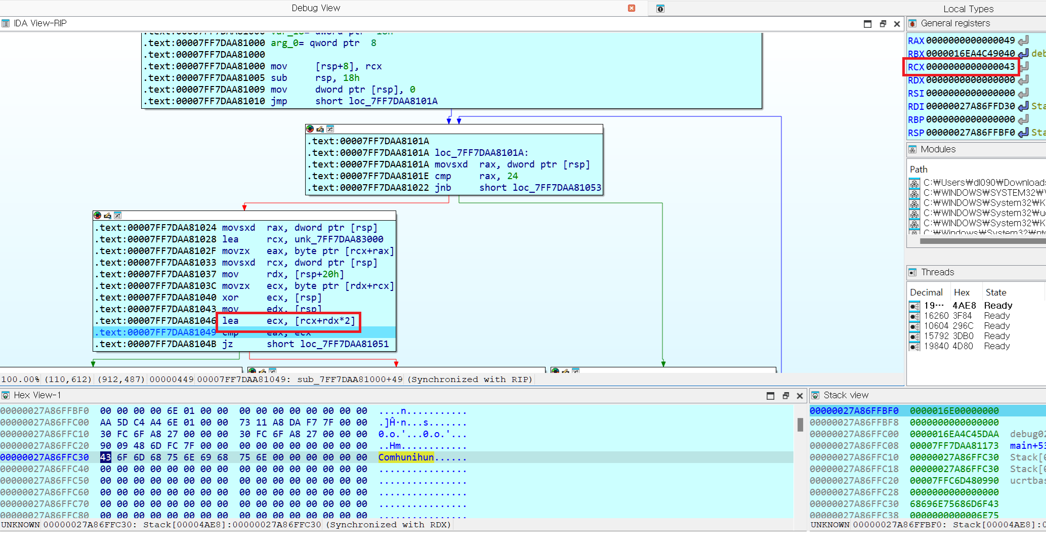This screenshot has height=547, width=1046.
Task: Click group nodes icon on the 7FF7DAA81024 block
Action: tap(117, 216)
